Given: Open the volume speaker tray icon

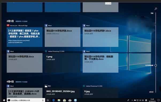Looking at the screenshot, I should 140,100.
